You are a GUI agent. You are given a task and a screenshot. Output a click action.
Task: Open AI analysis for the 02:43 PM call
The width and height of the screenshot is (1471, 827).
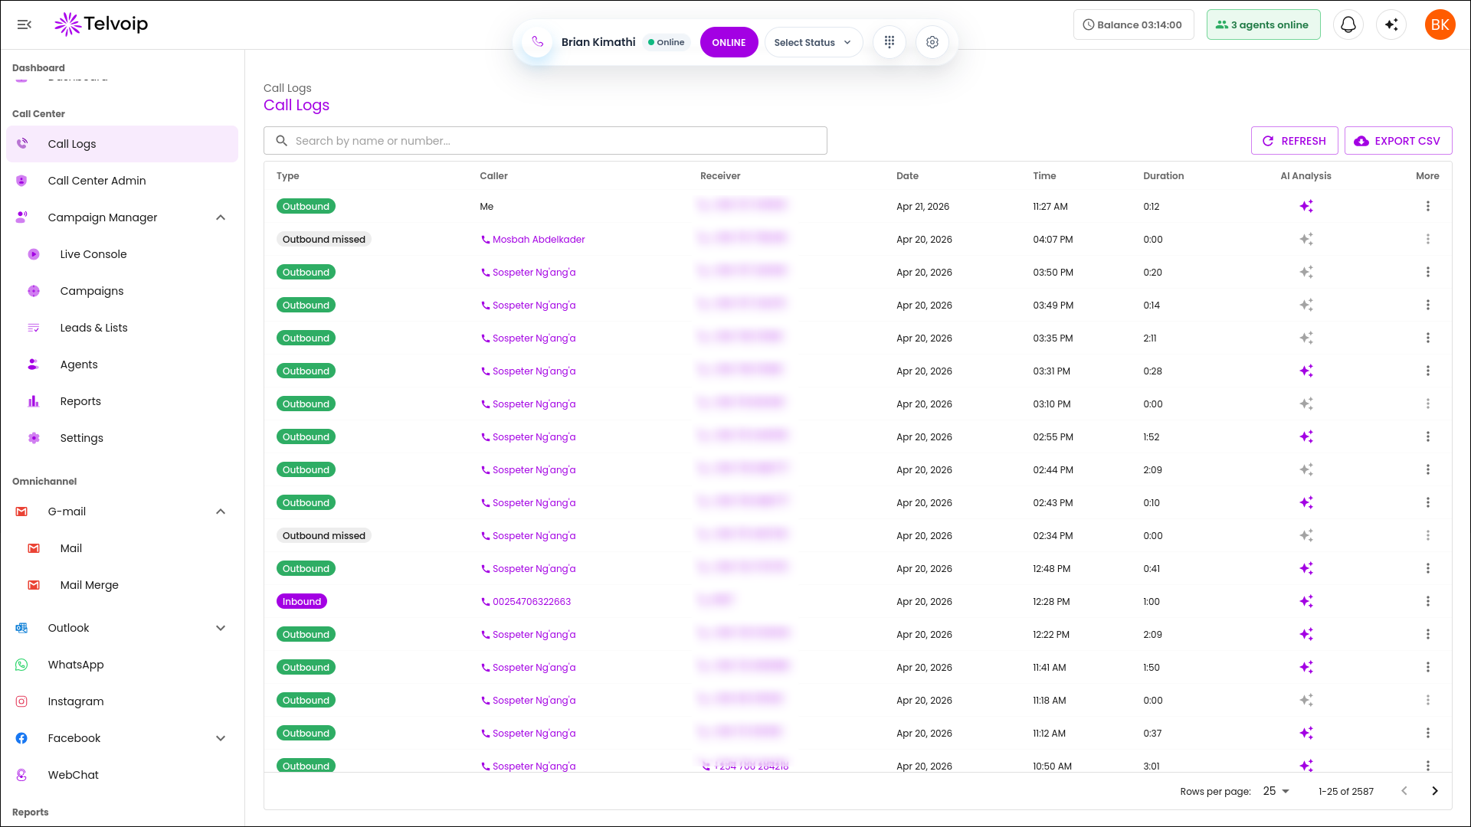point(1306,502)
